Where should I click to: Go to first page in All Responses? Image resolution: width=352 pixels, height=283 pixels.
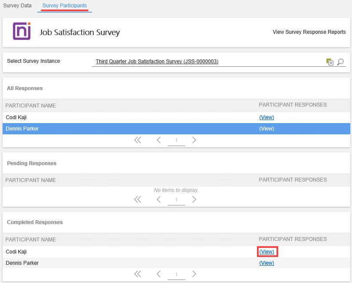pyautogui.click(x=138, y=140)
